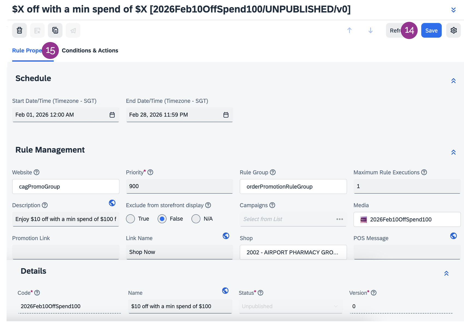Click the Priority input field
464x322 pixels.
pos(179,186)
